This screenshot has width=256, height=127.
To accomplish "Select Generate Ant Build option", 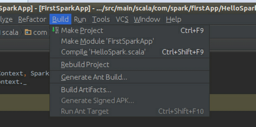I will [94, 77].
